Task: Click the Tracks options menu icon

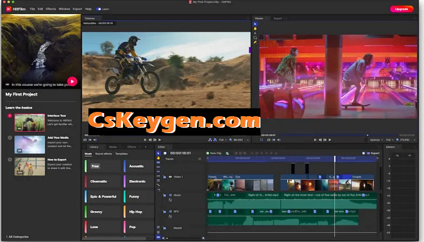Action: (199, 159)
